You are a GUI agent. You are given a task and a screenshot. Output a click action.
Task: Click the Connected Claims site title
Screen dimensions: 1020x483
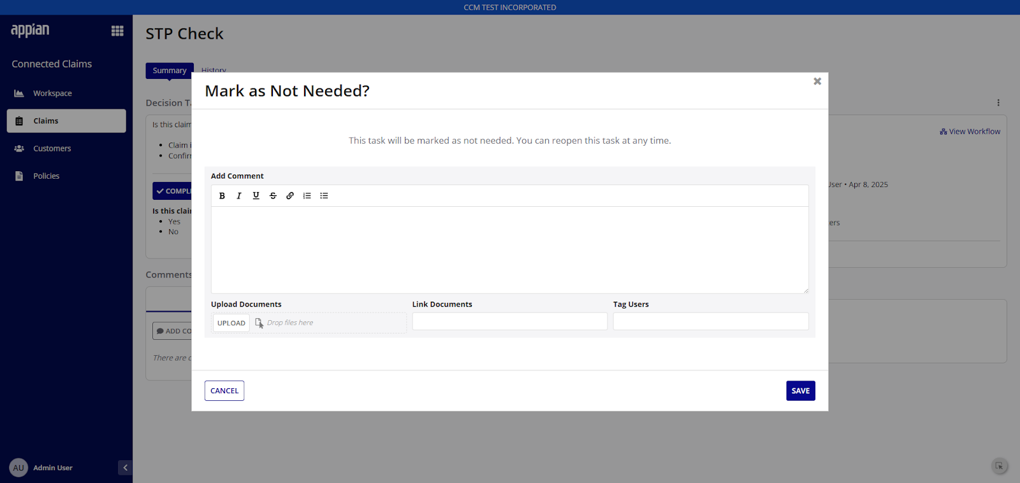52,64
